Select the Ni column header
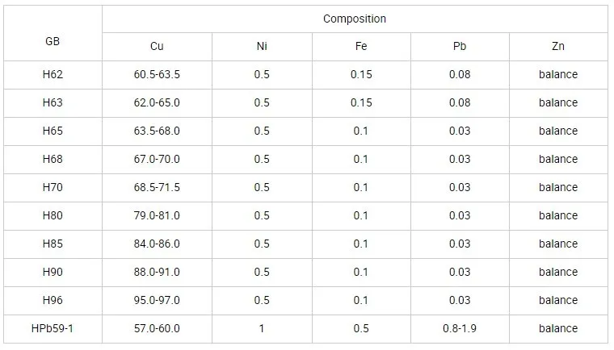 tap(262, 47)
